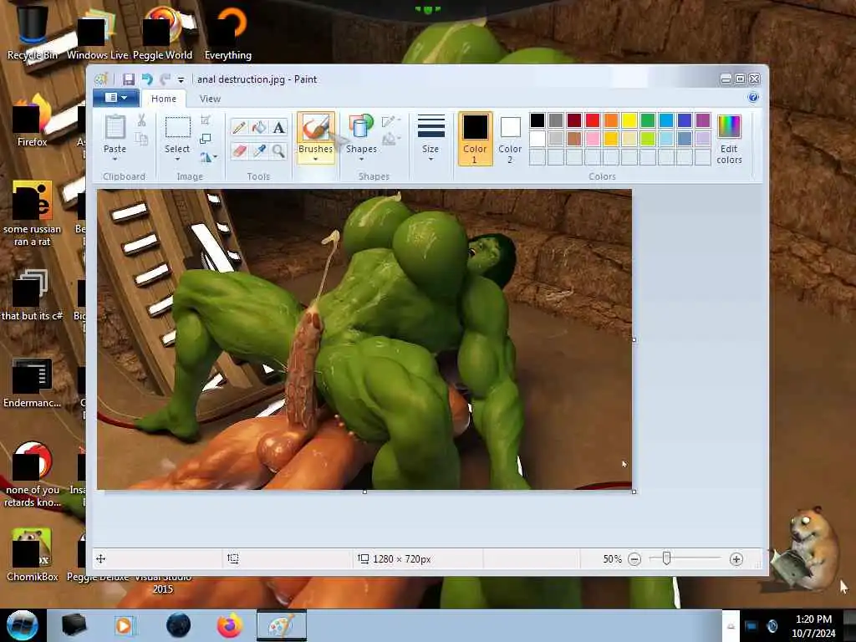Viewport: 856px width, 642px height.
Task: Open the Size line thickness button
Action: (x=431, y=138)
